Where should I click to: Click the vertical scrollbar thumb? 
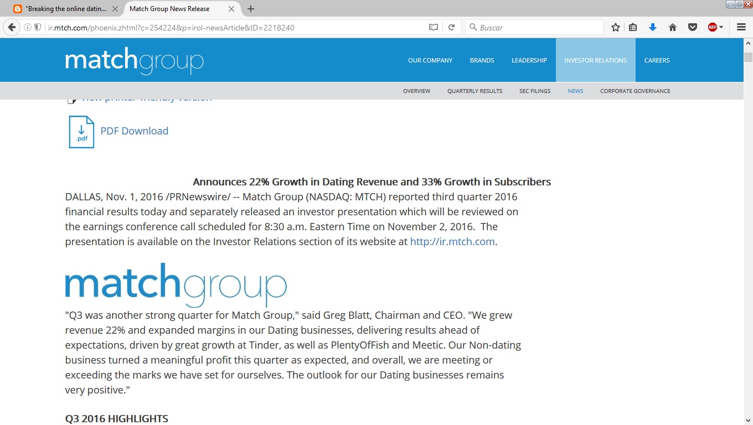748,56
